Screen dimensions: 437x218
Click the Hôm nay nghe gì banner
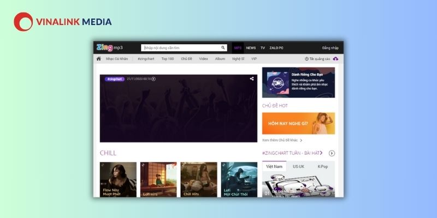[298, 124]
